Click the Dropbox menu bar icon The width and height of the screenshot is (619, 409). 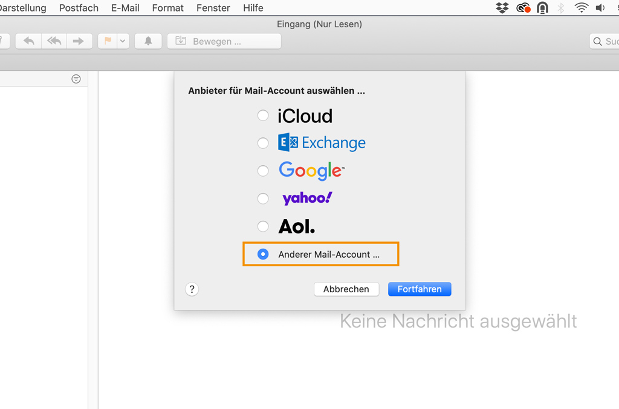click(502, 8)
